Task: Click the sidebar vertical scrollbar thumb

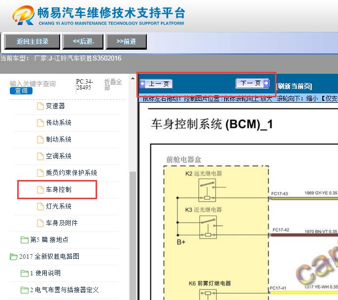Action: 133,235
